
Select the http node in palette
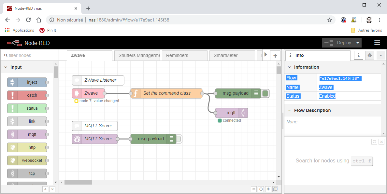click(x=27, y=147)
